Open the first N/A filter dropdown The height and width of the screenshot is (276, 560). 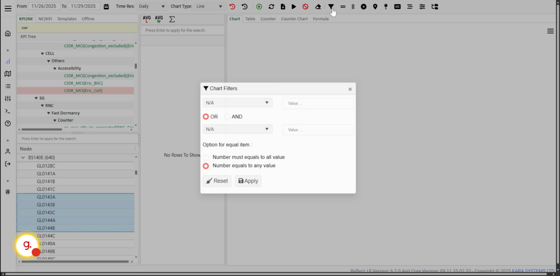[237, 103]
